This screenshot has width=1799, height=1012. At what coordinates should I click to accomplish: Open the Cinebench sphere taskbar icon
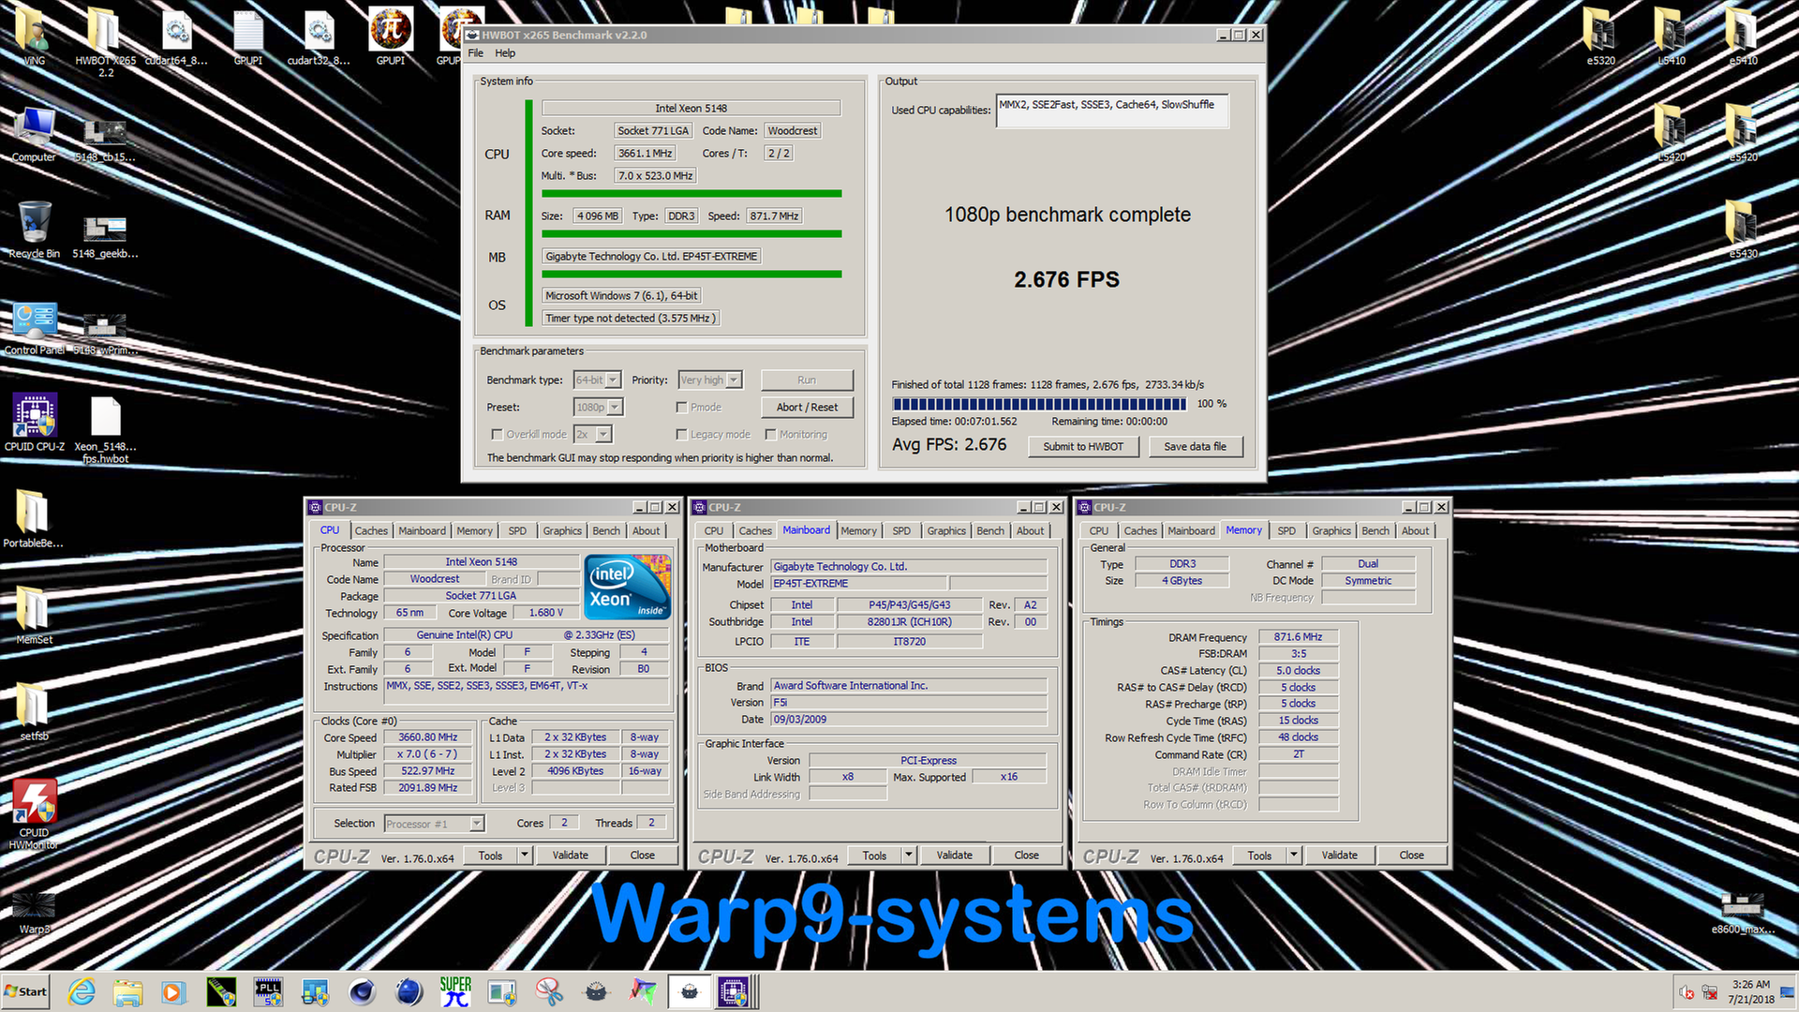pyautogui.click(x=362, y=991)
